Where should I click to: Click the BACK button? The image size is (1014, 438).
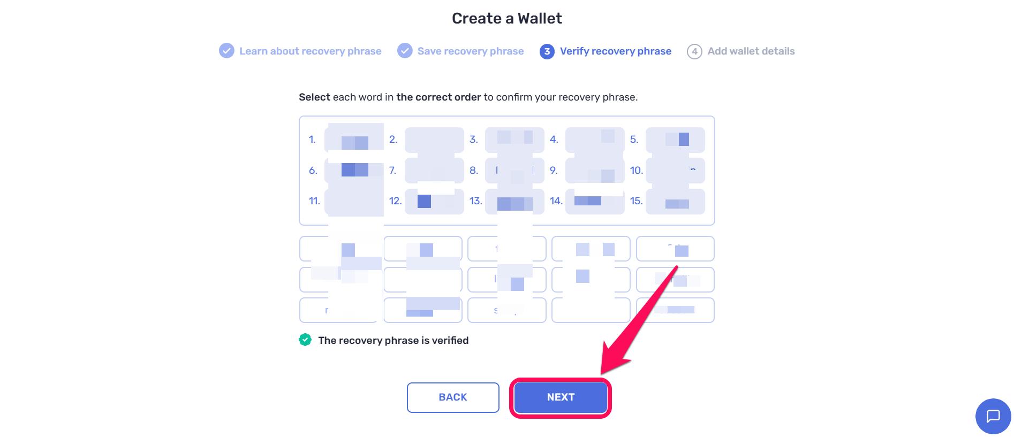pyautogui.click(x=452, y=397)
